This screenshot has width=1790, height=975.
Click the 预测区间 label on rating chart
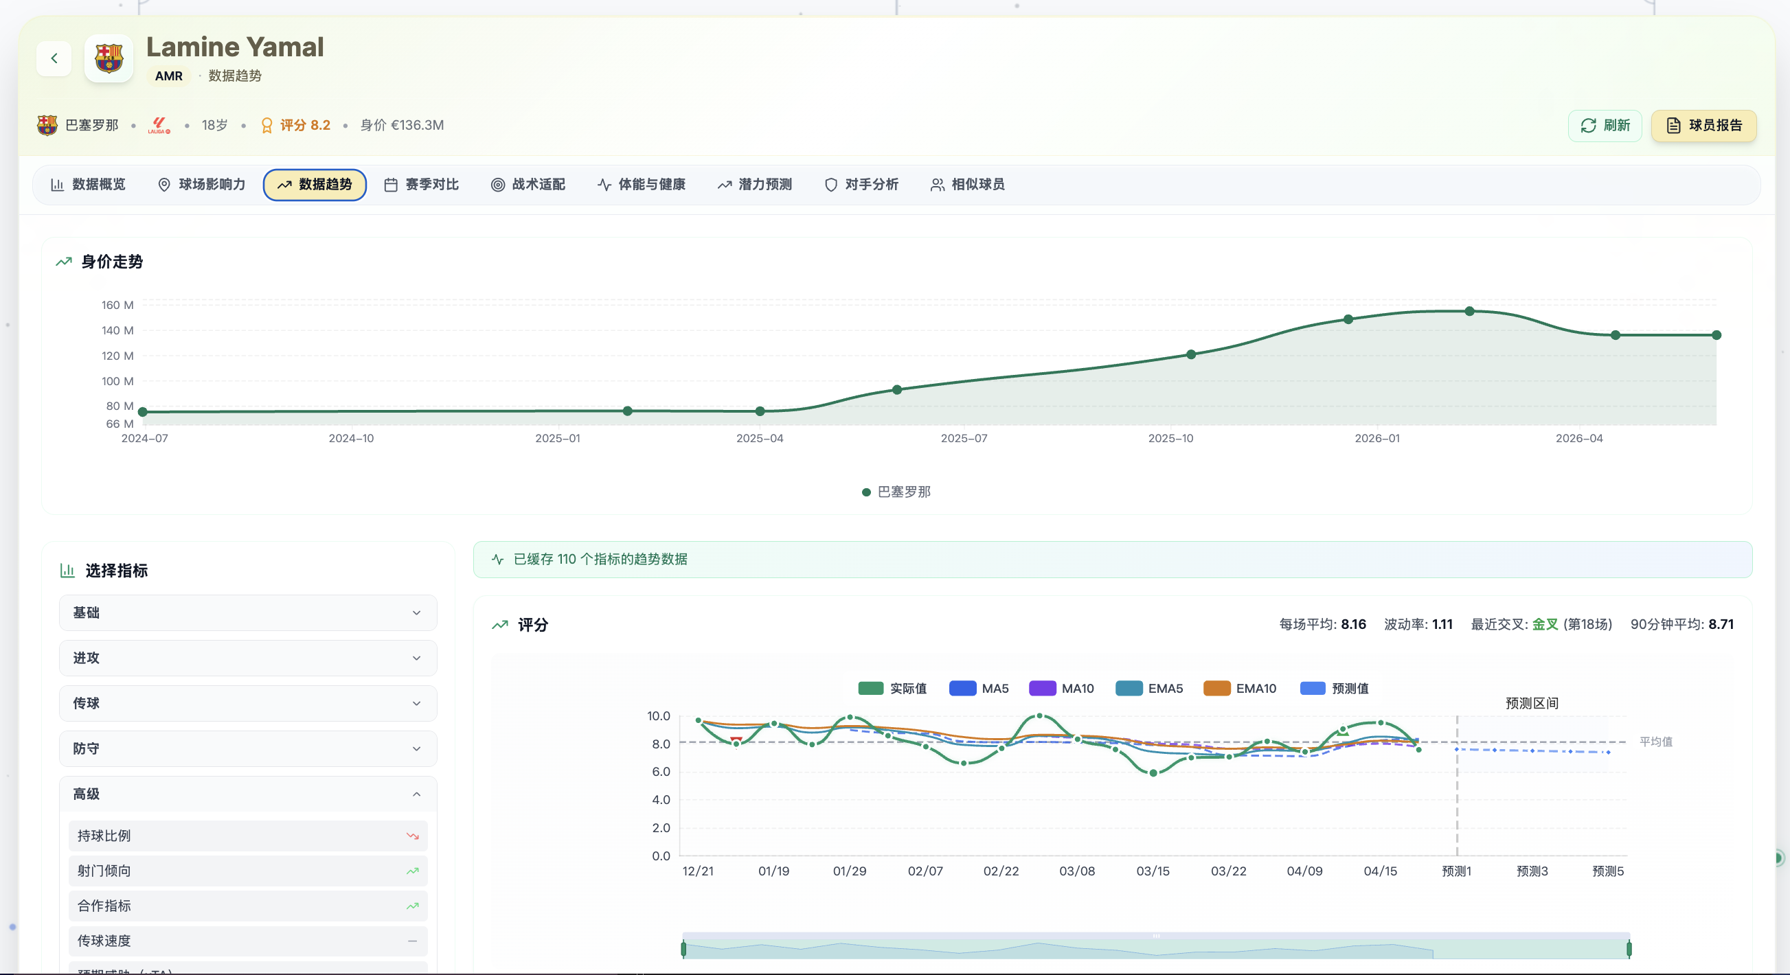click(x=1532, y=704)
